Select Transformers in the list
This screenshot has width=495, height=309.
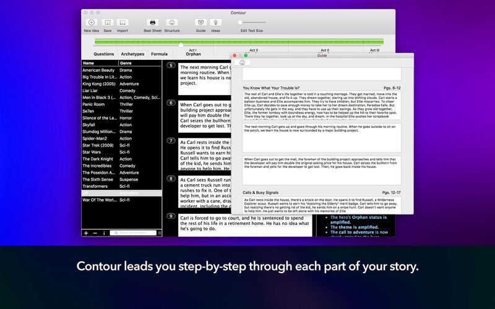(121, 187)
